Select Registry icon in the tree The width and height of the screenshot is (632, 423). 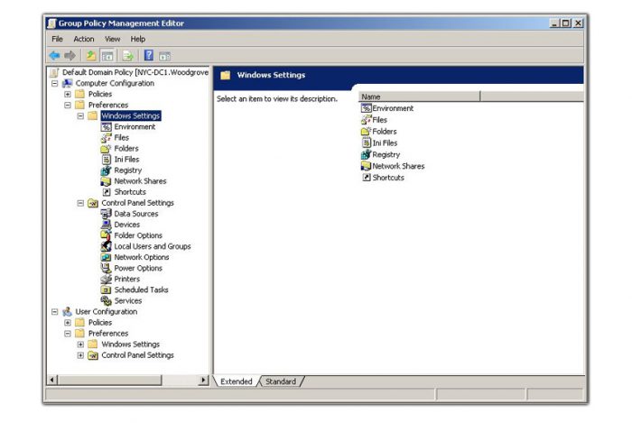[106, 170]
